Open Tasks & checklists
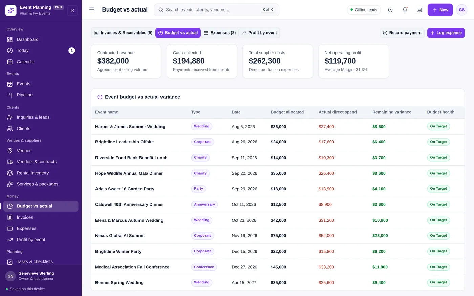Screen dimensions: 474x296 (41, 261)
